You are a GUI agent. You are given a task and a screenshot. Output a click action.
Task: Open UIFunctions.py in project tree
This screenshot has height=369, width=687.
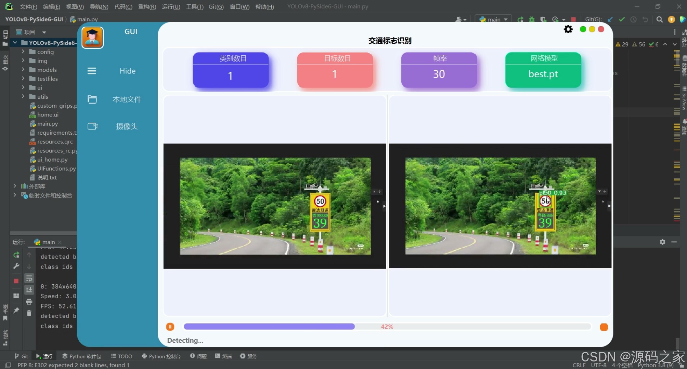(x=56, y=168)
